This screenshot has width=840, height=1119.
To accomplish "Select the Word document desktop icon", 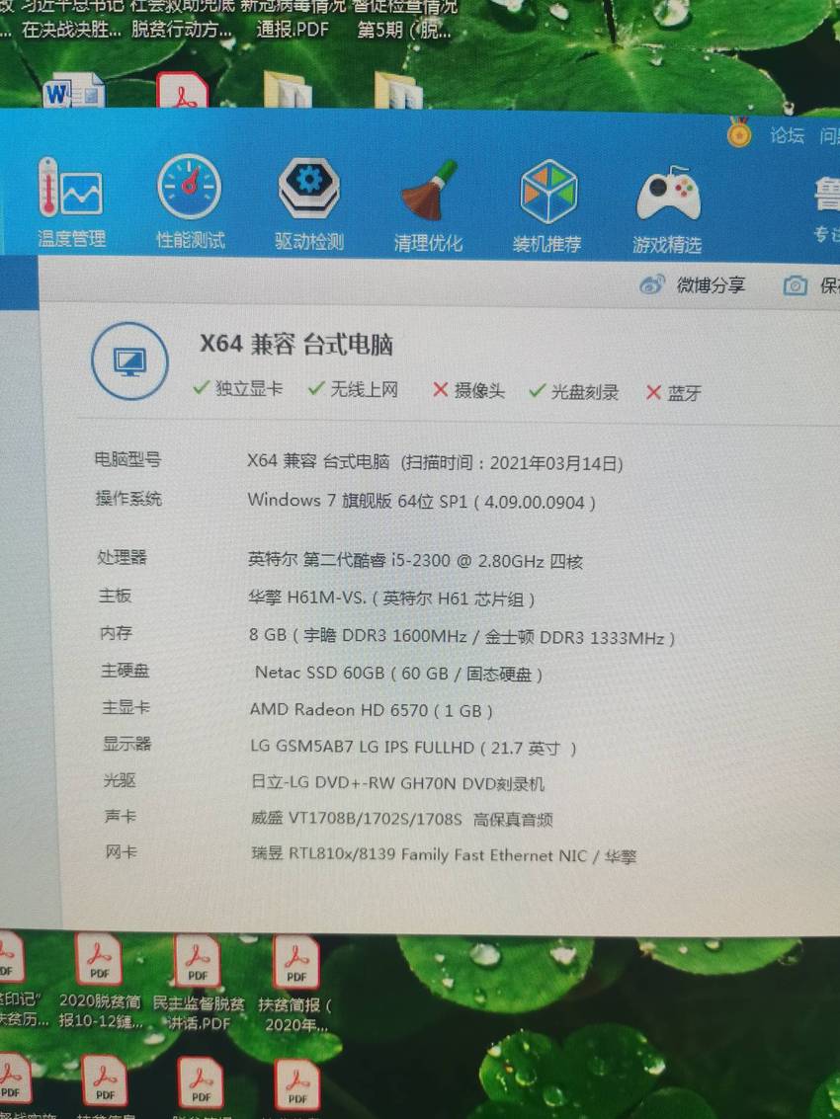I will (x=73, y=91).
